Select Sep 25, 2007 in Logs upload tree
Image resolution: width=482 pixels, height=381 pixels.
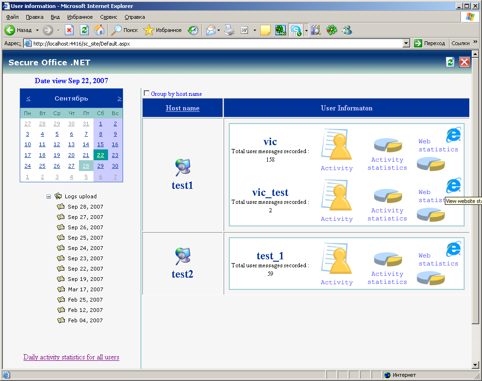[85, 238]
